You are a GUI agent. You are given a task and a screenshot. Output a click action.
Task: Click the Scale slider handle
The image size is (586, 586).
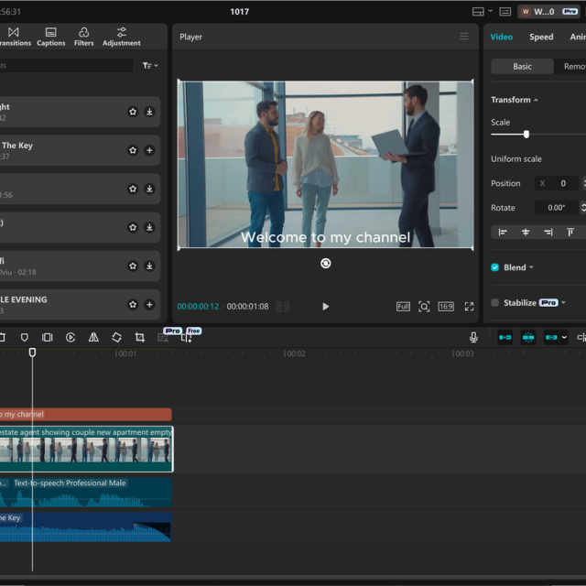coord(526,135)
